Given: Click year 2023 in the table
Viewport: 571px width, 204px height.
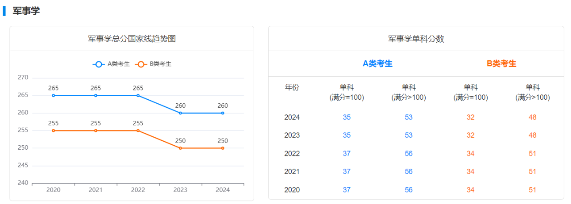Looking at the screenshot, I should coord(292,135).
